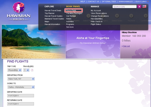
Task: Open HawaiianMiles top bar link
Action: pos(126,2)
